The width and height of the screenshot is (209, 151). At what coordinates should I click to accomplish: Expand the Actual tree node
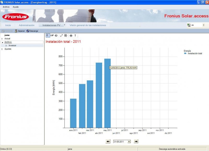[x=2, y=39]
